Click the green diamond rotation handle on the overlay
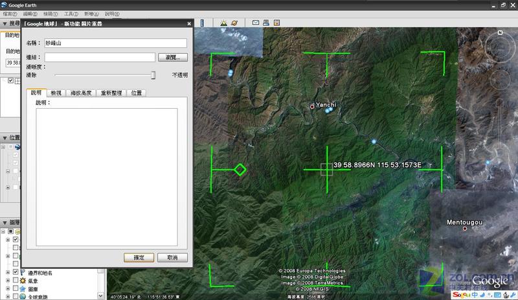The width and height of the screenshot is (518, 300). click(x=240, y=170)
